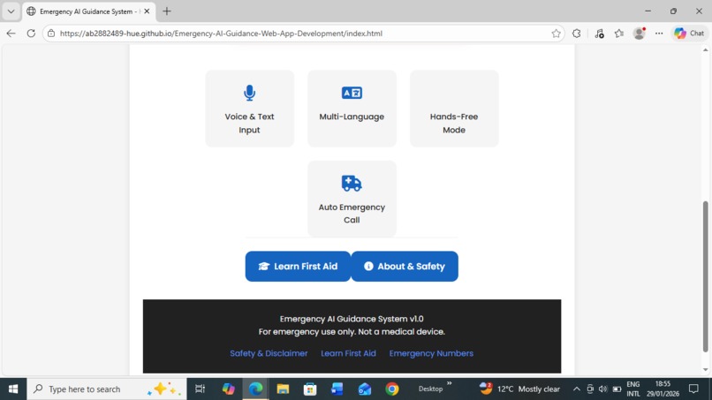
Task: Open the Windows Start menu
Action: (13, 389)
